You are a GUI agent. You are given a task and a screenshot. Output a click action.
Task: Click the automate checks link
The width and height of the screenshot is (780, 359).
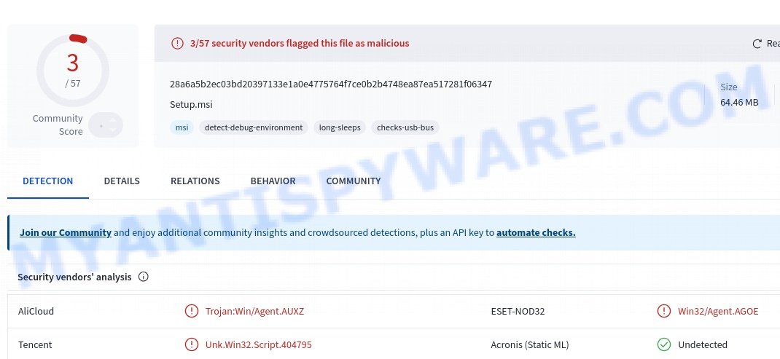coord(536,232)
